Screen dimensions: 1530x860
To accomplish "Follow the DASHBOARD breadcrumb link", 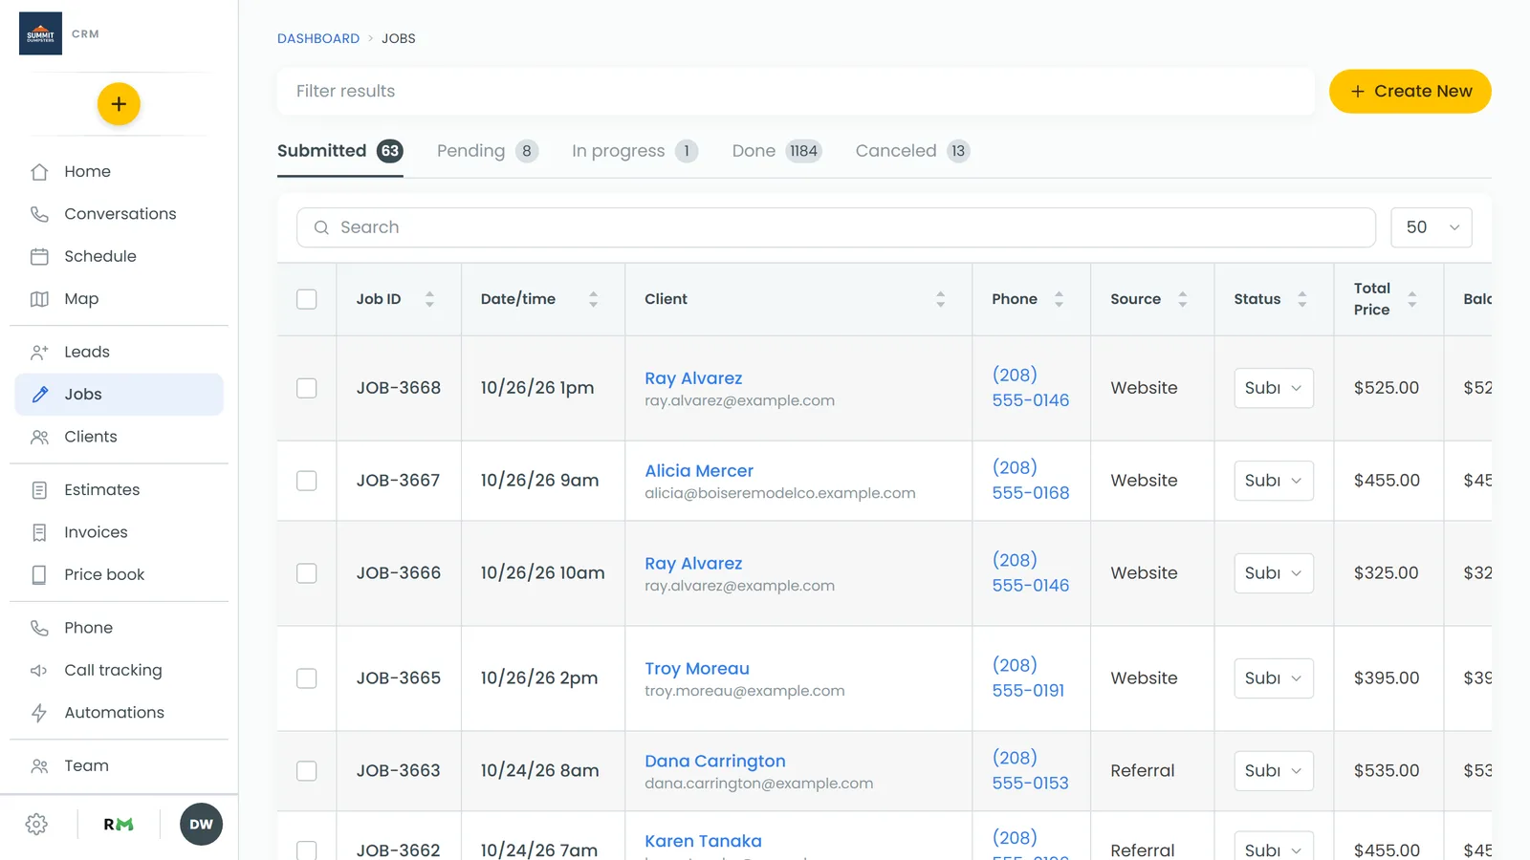I will (318, 38).
